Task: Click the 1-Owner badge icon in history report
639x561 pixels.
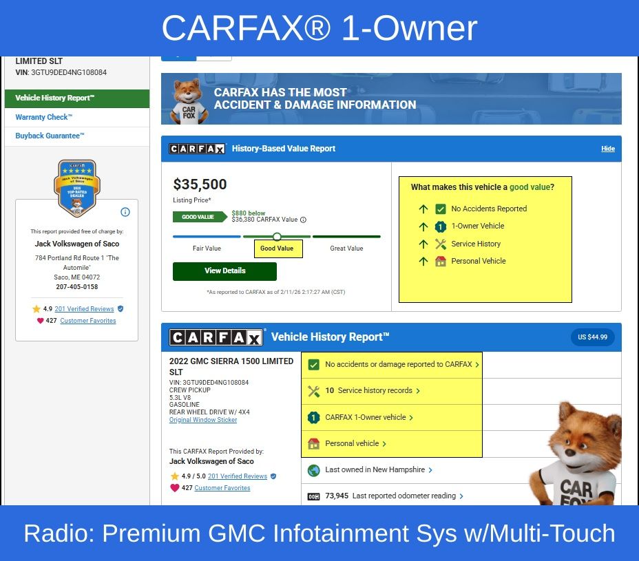Action: 313,417
